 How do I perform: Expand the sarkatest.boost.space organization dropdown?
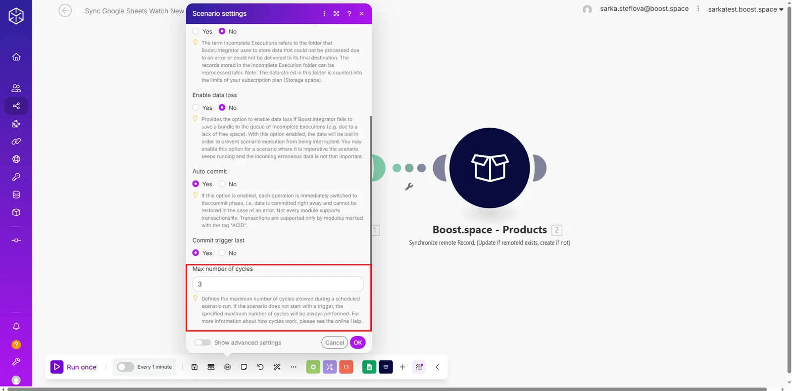tap(745, 9)
